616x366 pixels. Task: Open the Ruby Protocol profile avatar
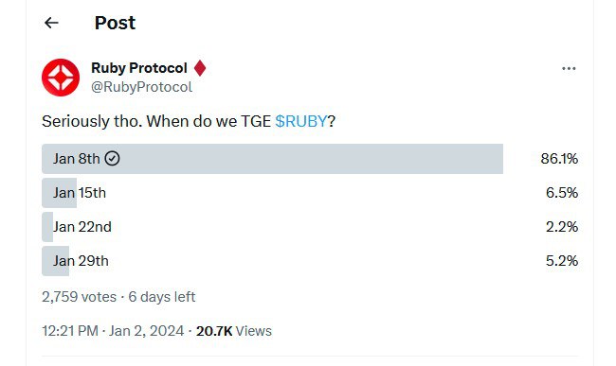pyautogui.click(x=61, y=78)
